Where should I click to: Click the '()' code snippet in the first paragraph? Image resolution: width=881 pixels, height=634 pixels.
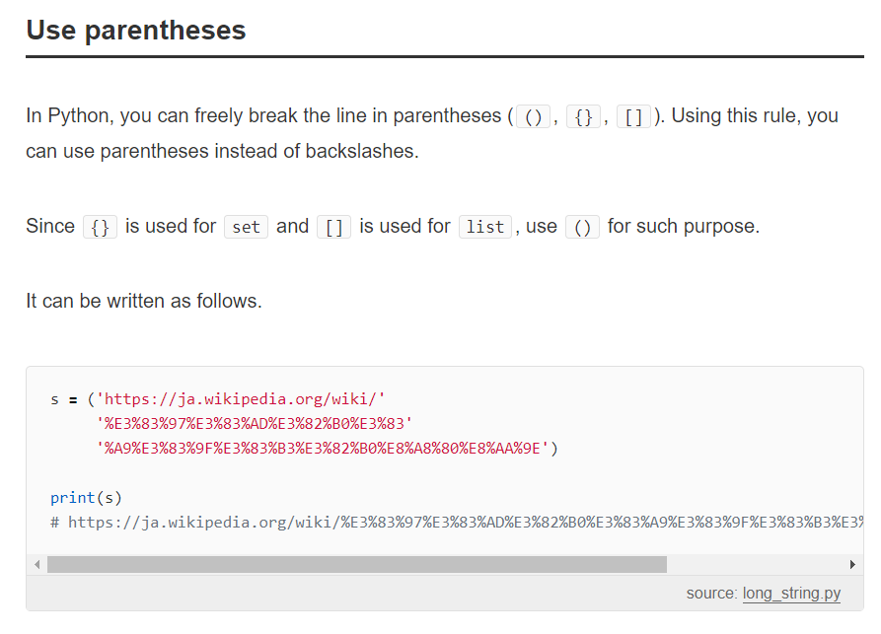(x=534, y=116)
